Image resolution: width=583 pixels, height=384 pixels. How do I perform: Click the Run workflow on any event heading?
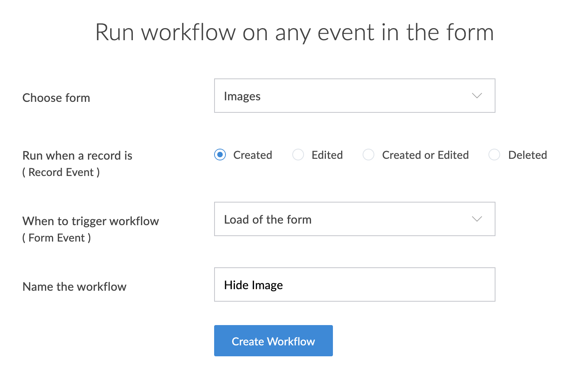tap(295, 32)
